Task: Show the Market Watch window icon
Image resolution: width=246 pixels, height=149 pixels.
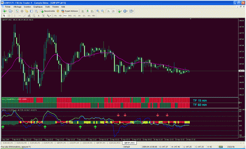Action: (17, 11)
